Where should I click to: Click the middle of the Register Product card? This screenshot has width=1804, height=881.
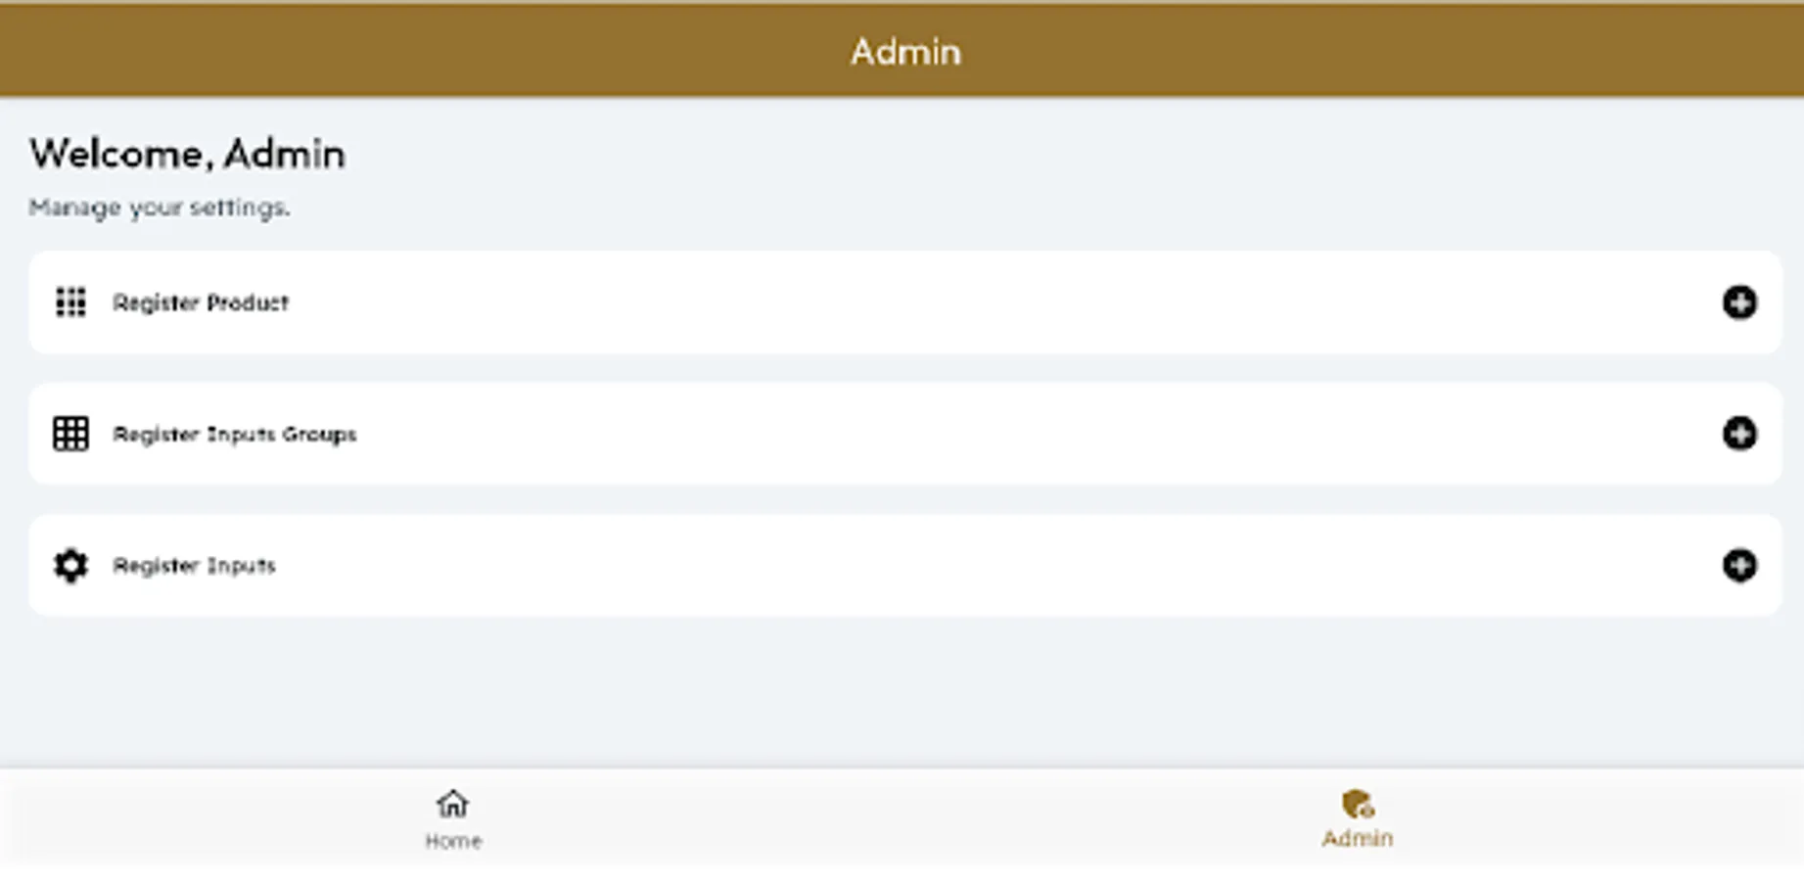pyautogui.click(x=904, y=302)
